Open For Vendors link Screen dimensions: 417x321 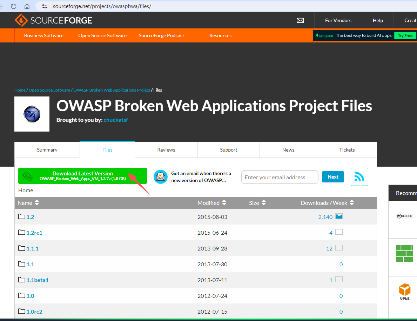pos(338,20)
